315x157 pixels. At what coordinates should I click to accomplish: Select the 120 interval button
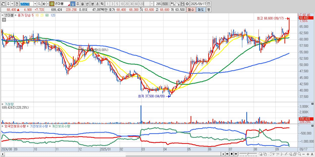(141, 4)
